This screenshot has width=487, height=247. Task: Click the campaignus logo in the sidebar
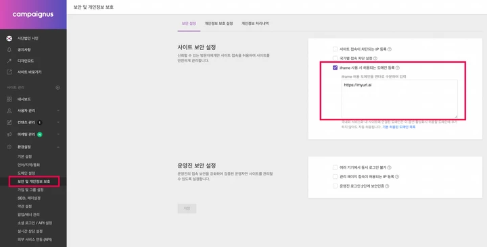33,15
